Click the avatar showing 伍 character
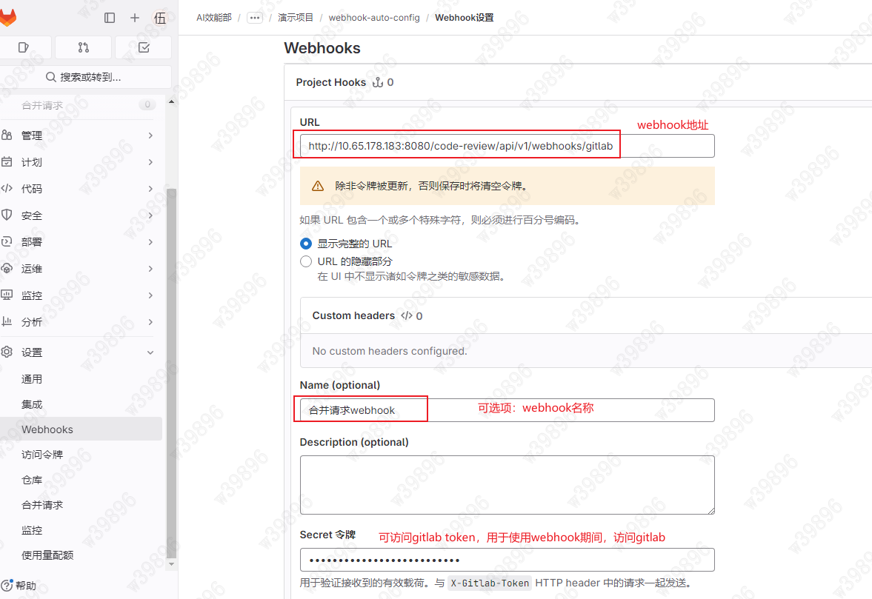The width and height of the screenshot is (872, 599). coord(160,18)
